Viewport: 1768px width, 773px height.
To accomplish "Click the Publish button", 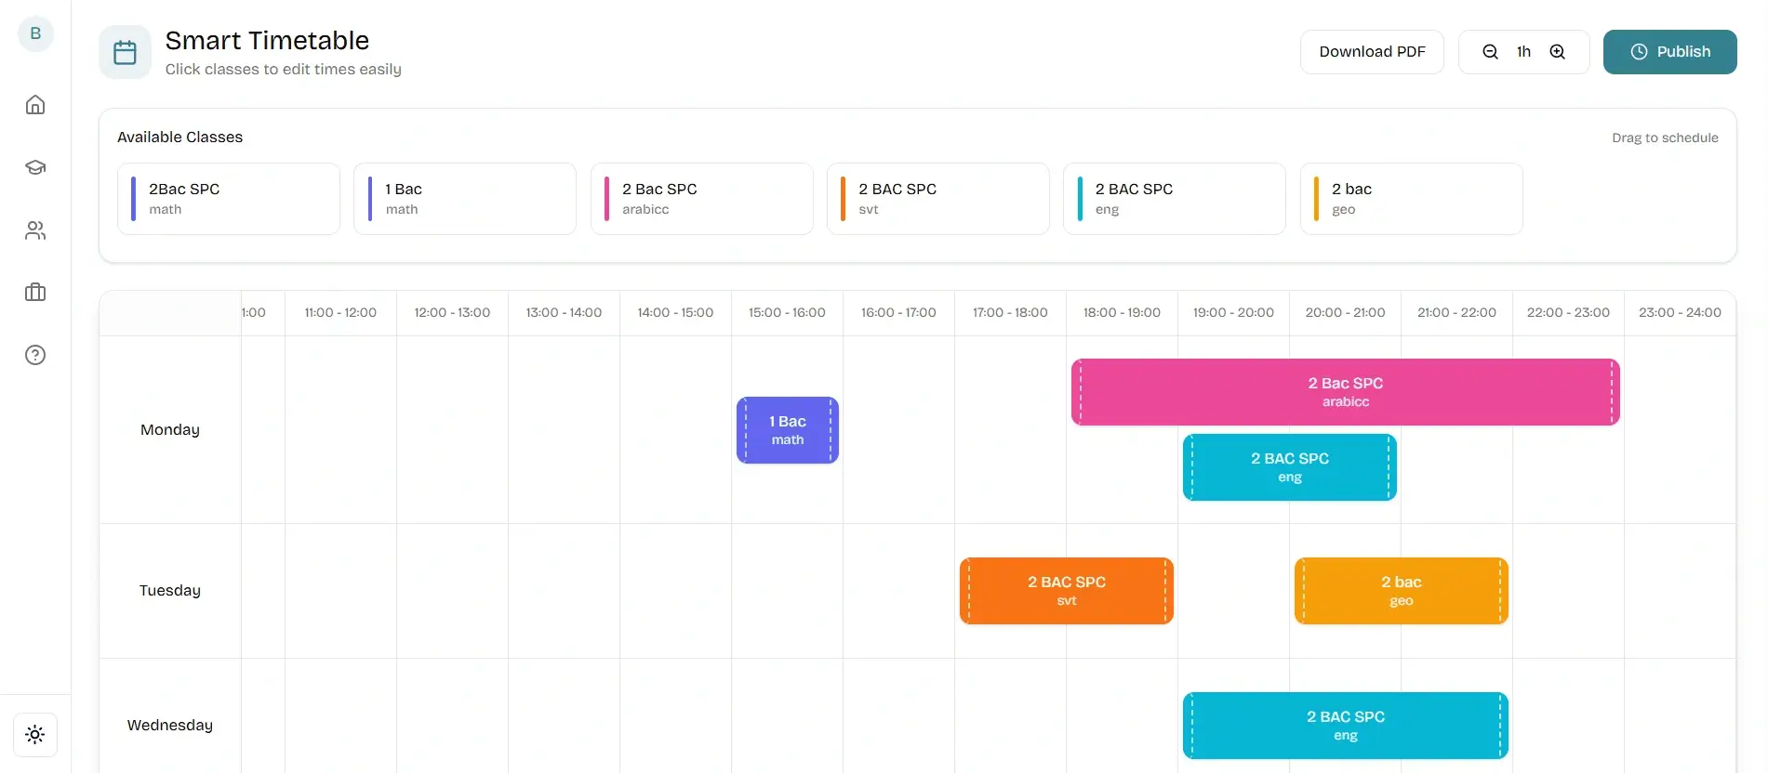I will [x=1669, y=52].
